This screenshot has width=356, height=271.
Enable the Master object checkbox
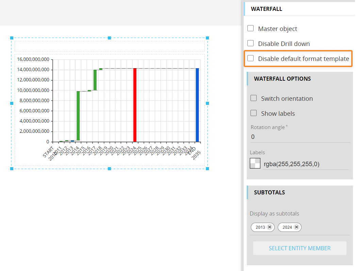[x=250, y=29]
